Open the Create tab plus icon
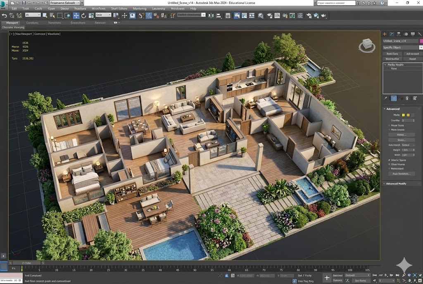 (385, 34)
